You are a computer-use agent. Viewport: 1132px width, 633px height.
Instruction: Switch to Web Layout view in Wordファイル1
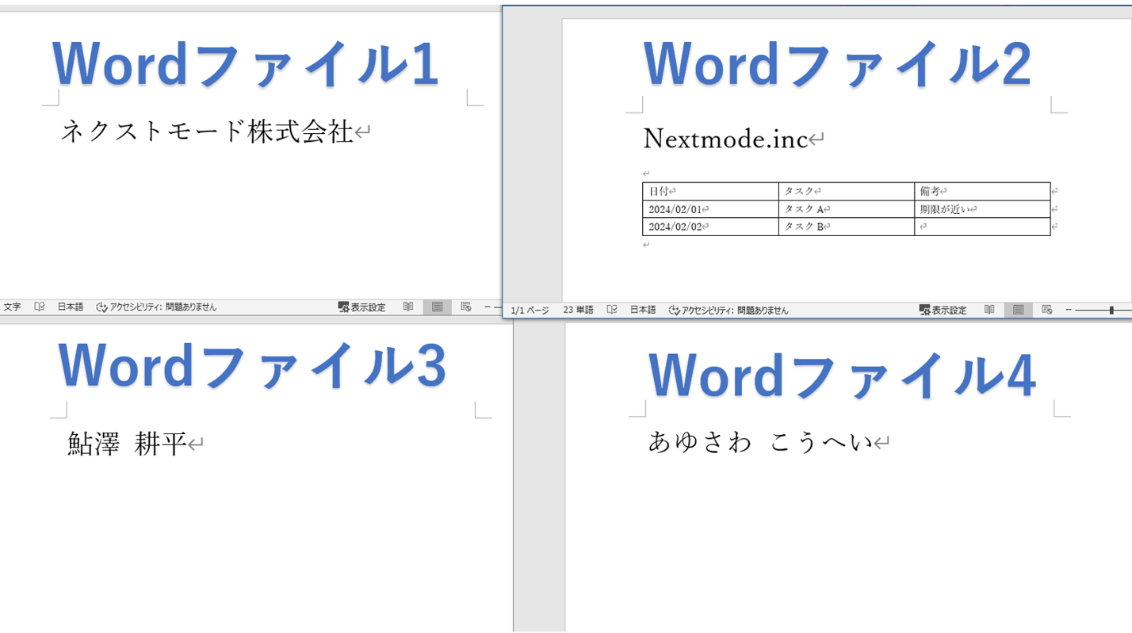tap(464, 307)
